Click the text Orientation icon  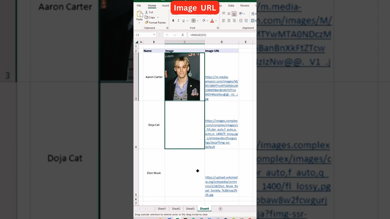coord(241,14)
